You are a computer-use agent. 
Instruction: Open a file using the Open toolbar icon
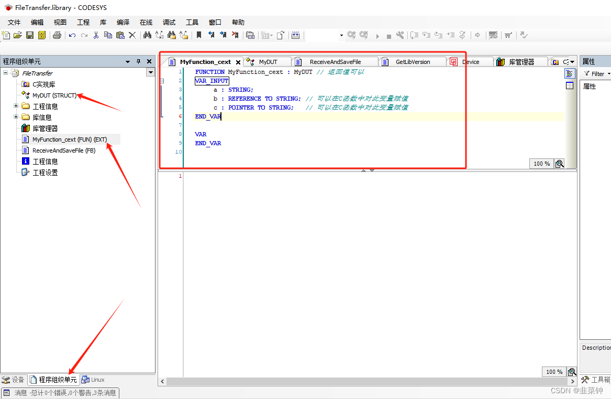pyautogui.click(x=18, y=35)
